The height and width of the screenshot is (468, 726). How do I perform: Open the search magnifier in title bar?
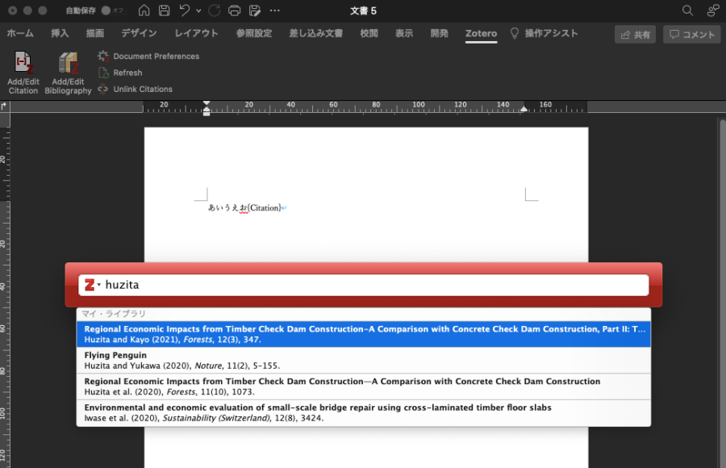point(687,10)
